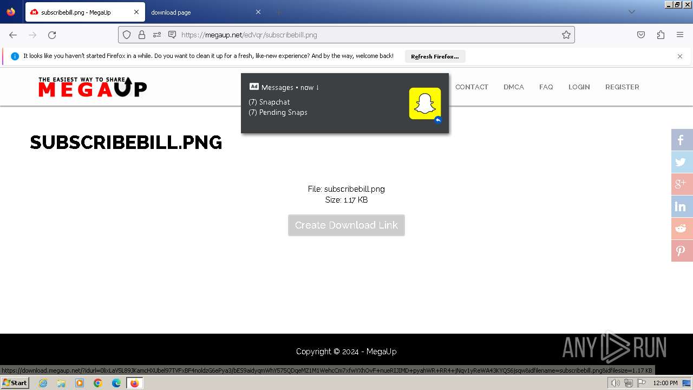Open Google Chrome from taskbar
Viewport: 693px width, 390px height.
[98, 383]
